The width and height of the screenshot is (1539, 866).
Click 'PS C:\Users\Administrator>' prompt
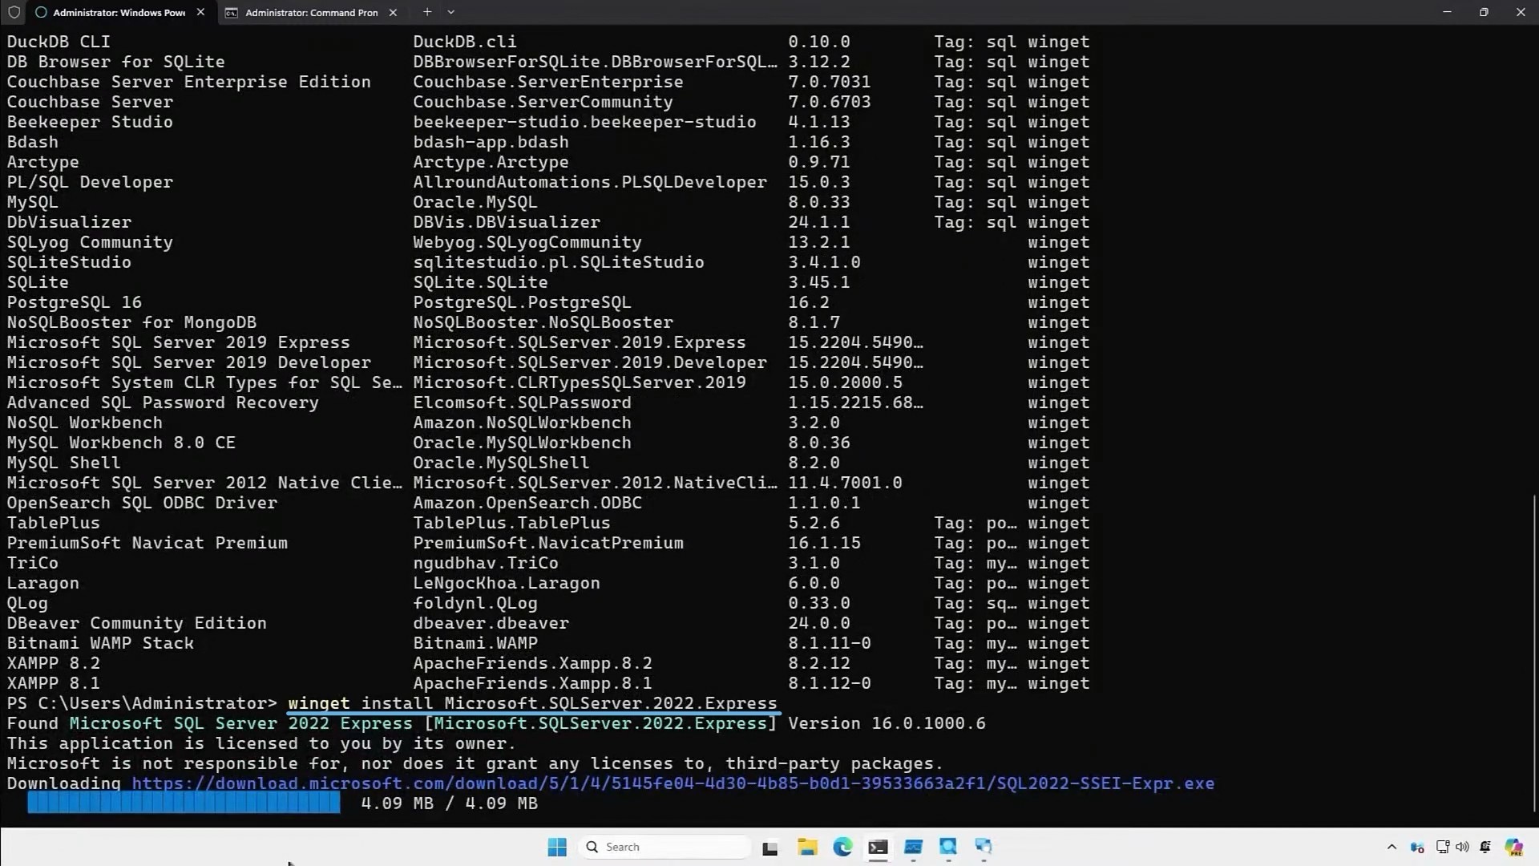coord(142,703)
